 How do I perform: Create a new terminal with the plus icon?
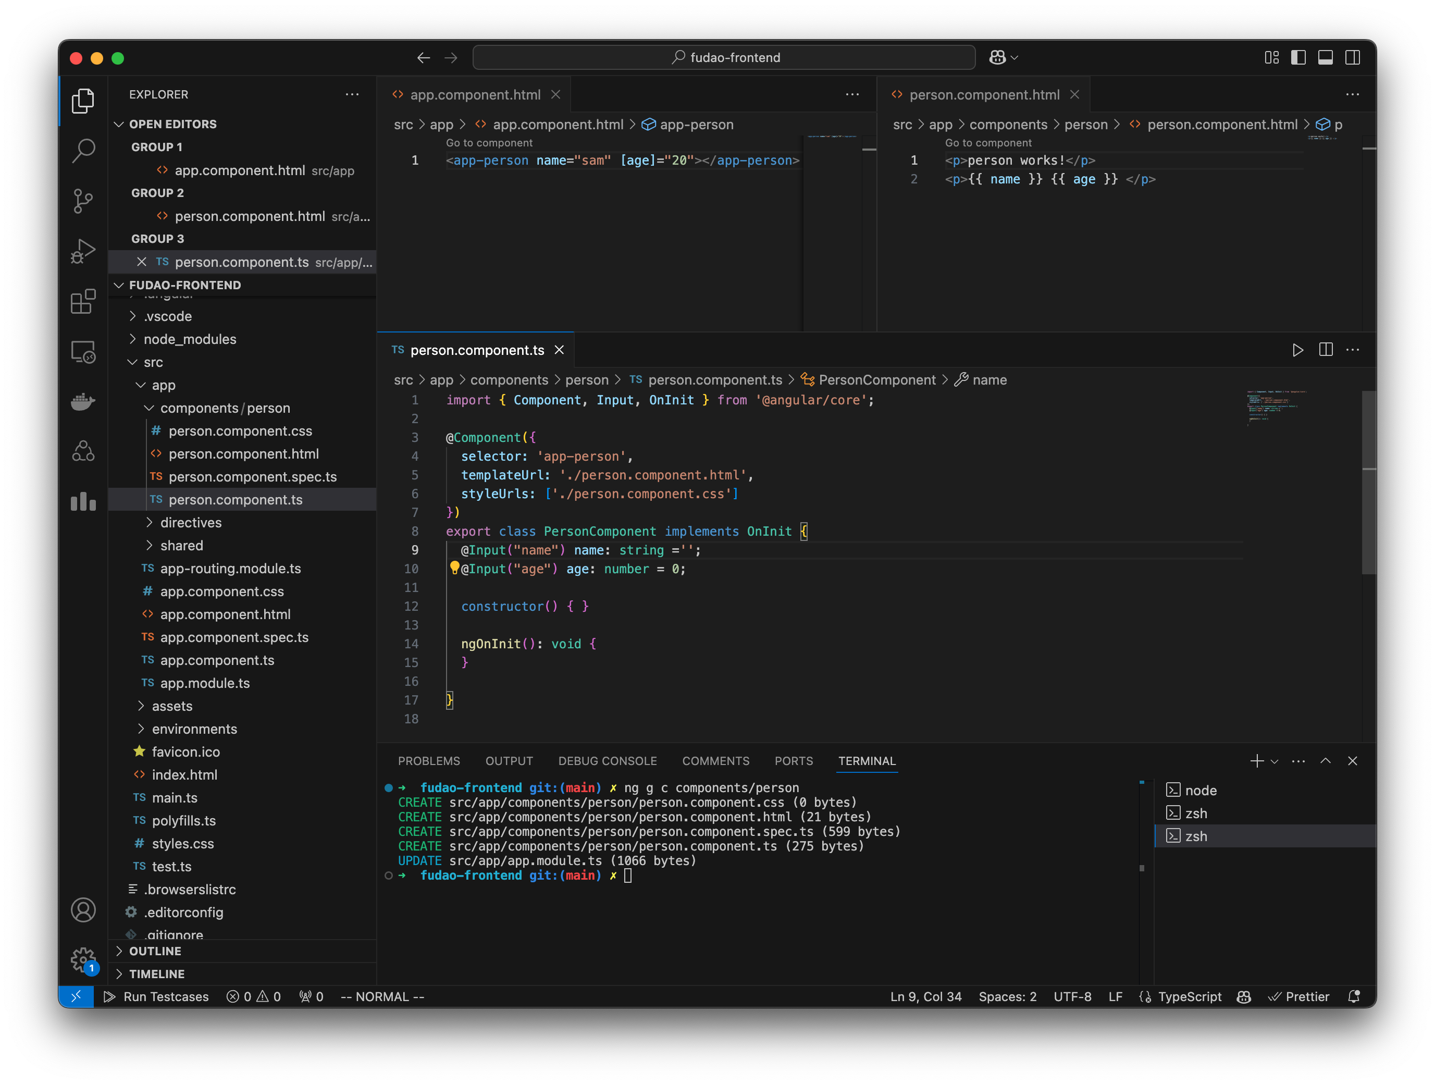1257,760
